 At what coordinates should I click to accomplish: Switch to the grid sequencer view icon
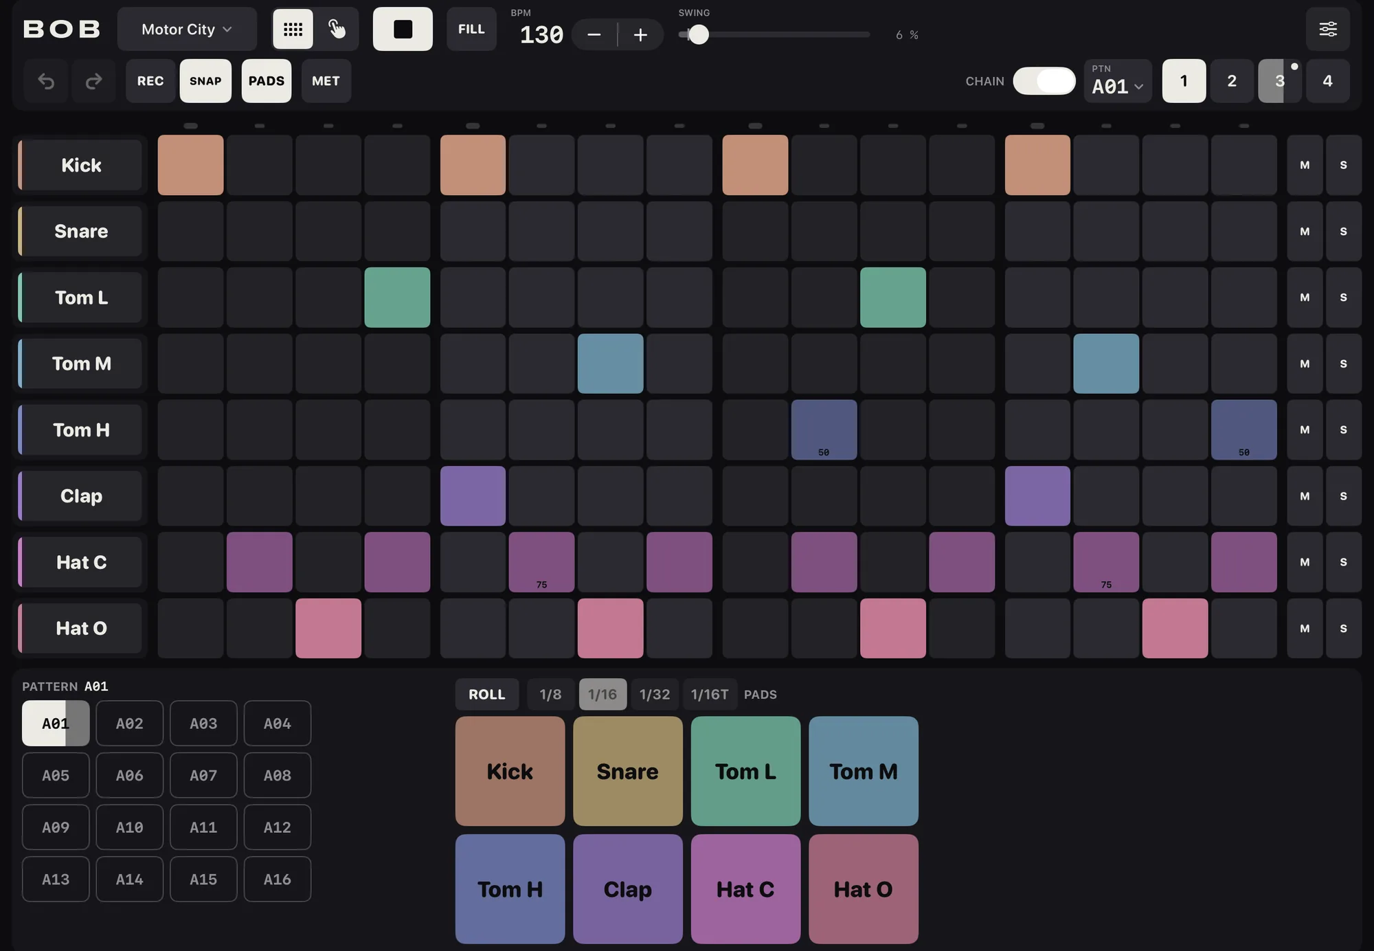tap(293, 29)
